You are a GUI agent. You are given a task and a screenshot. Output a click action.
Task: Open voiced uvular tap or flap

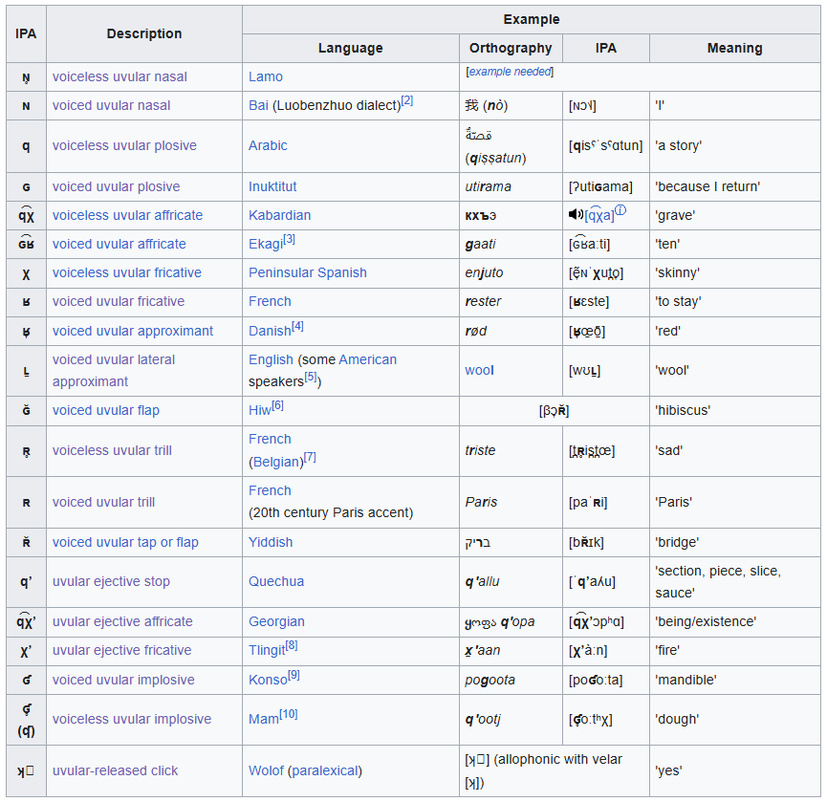pyautogui.click(x=125, y=542)
